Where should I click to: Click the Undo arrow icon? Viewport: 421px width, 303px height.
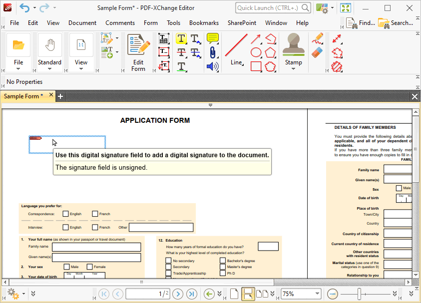coord(24,8)
